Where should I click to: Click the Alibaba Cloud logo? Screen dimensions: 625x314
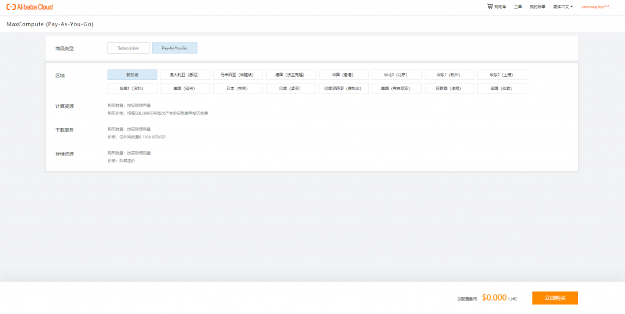(29, 7)
